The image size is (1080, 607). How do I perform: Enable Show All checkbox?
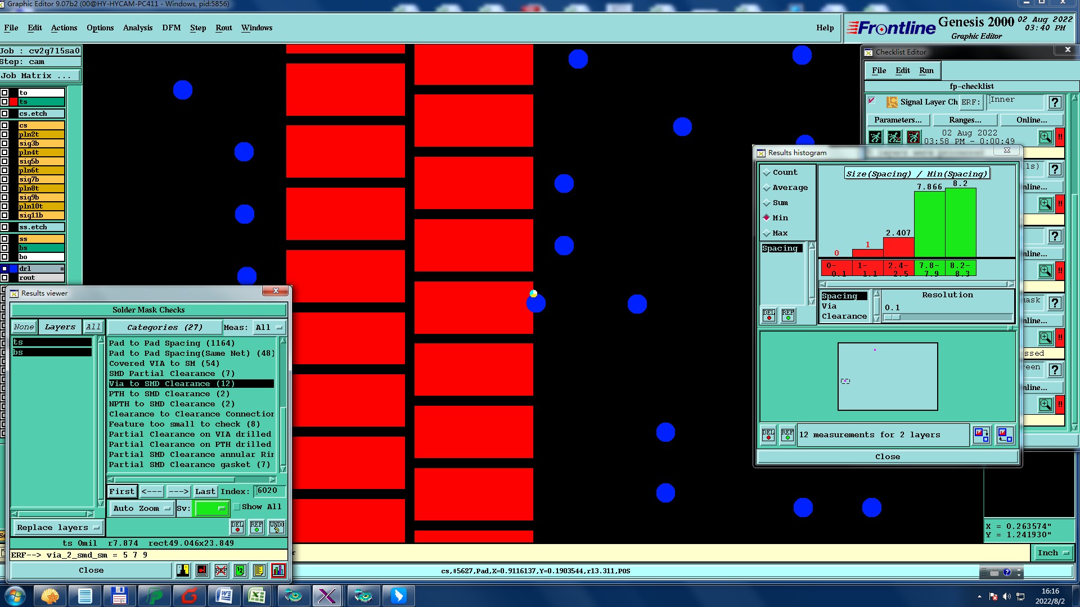tap(237, 507)
